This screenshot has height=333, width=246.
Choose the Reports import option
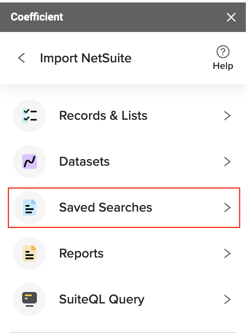pos(123,253)
